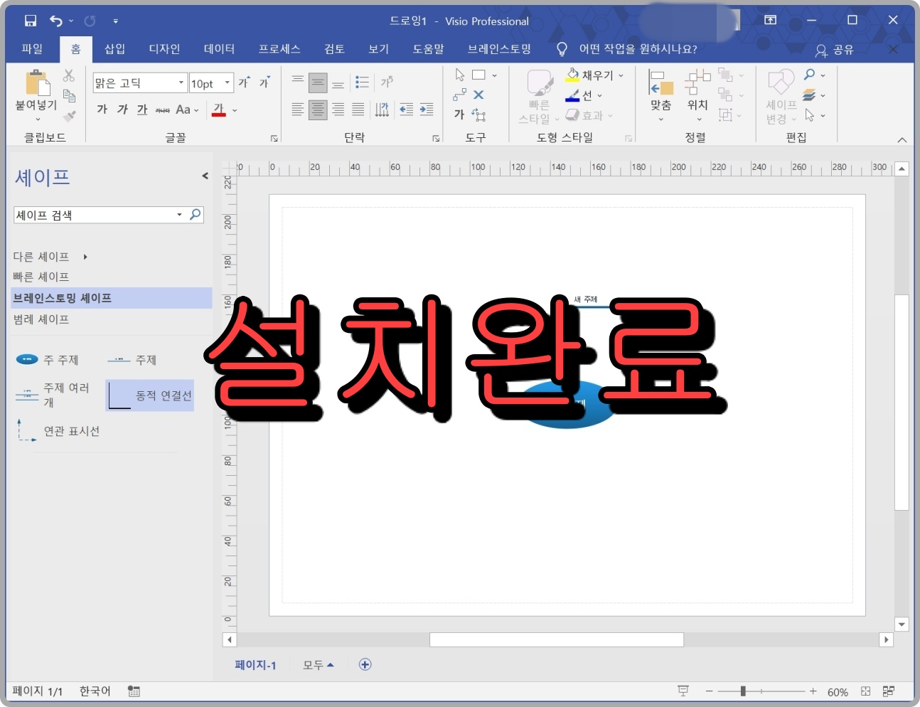Switch to the 브레인스토밍 ribbon tab

(x=500, y=48)
